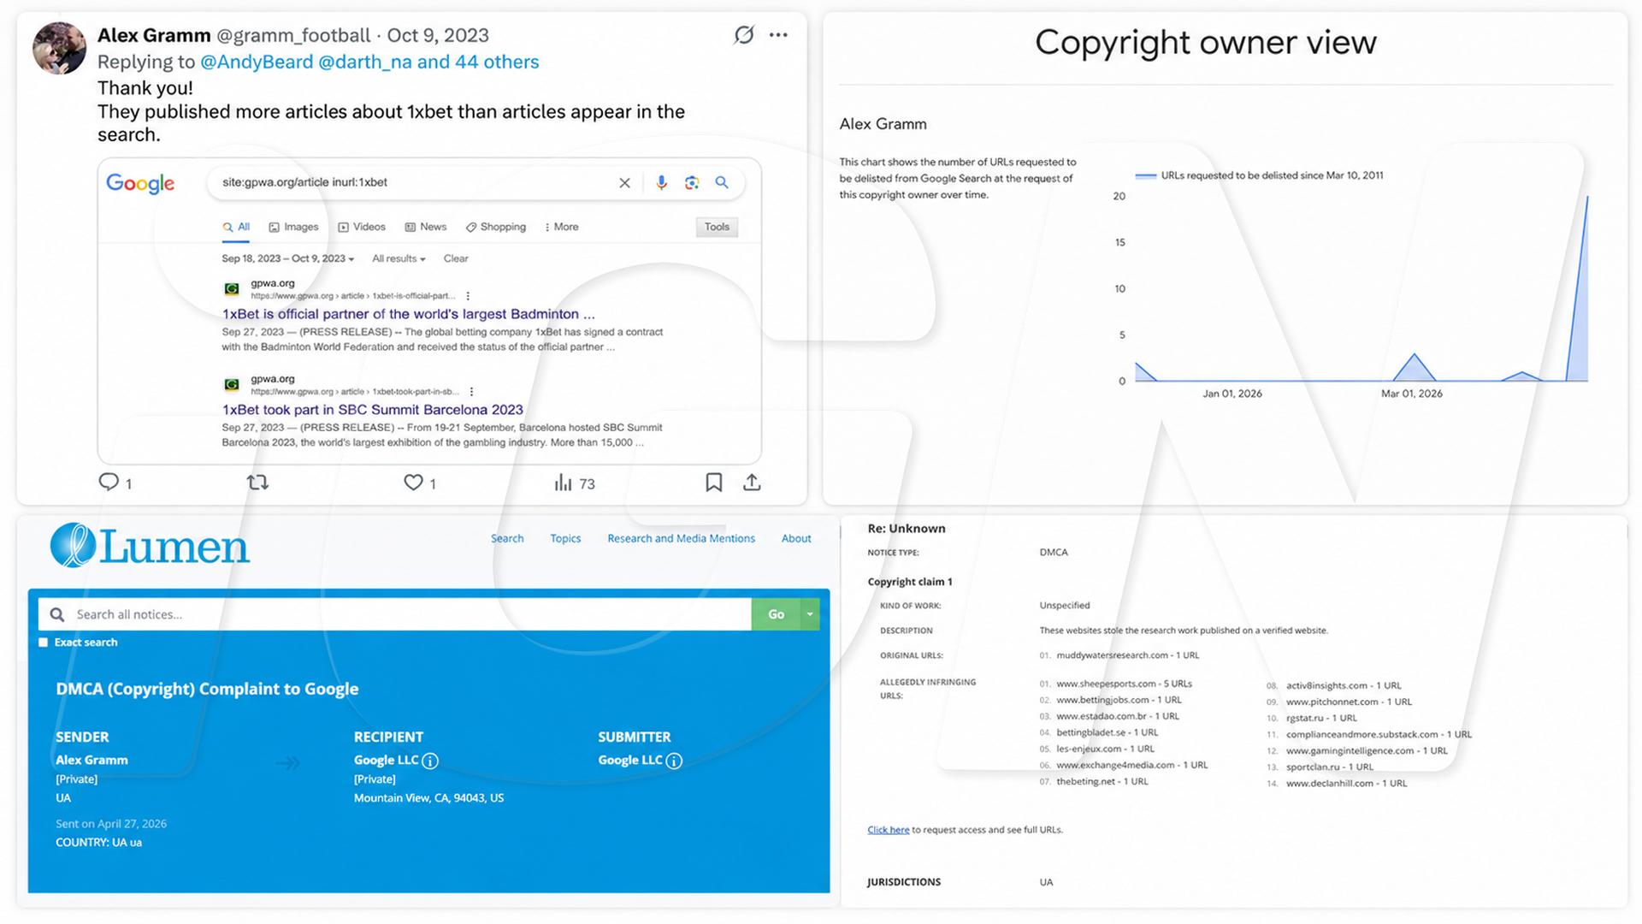This screenshot has width=1642, height=924.
Task: Show info for submitter Google LLC
Action: click(674, 761)
